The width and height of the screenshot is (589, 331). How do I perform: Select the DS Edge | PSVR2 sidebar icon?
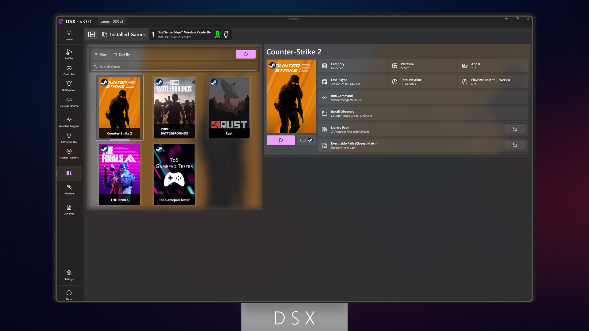(69, 101)
